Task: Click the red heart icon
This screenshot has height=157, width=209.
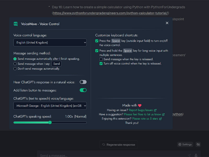Action: tap(140, 105)
